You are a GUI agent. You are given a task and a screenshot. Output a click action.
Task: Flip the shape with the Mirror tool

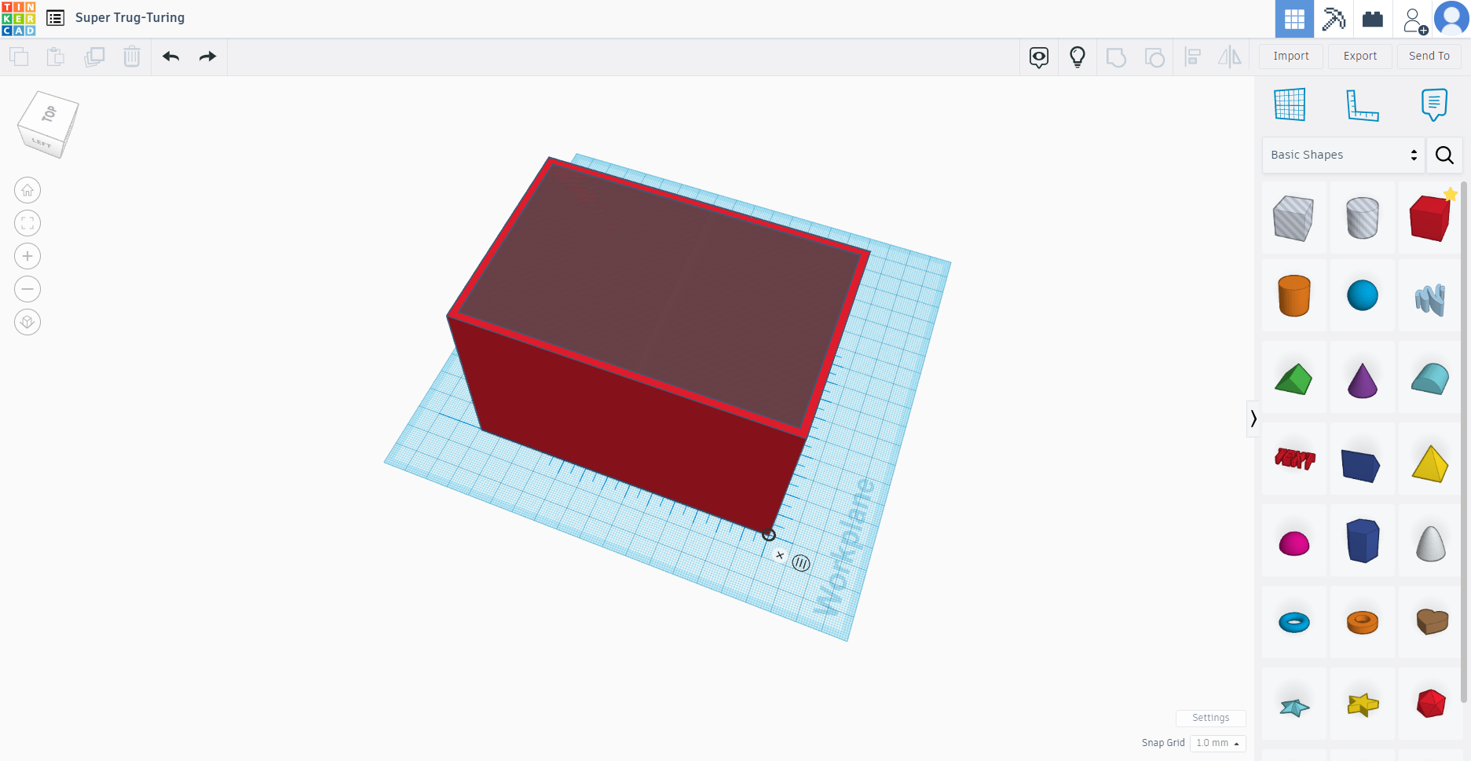click(1229, 57)
